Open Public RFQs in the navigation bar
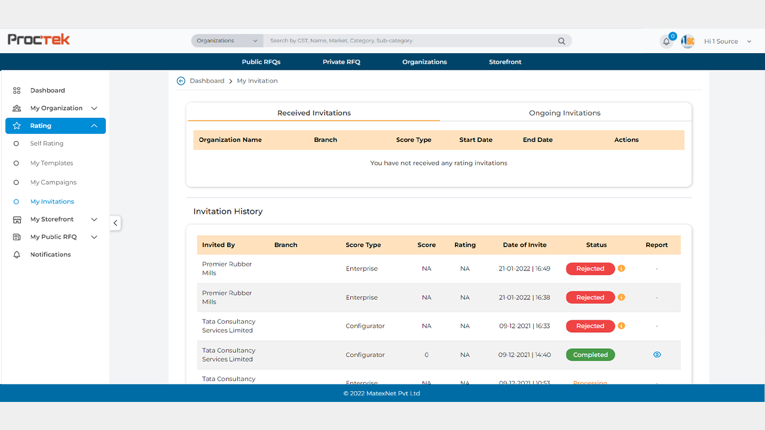 click(261, 62)
